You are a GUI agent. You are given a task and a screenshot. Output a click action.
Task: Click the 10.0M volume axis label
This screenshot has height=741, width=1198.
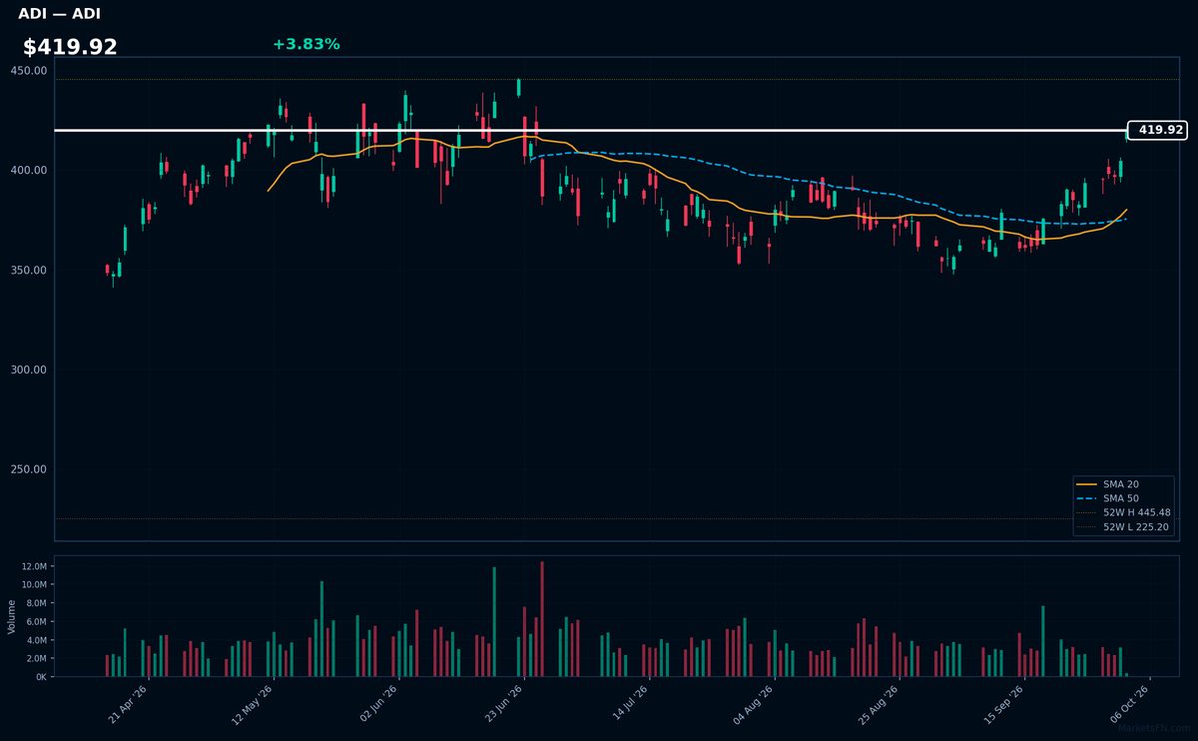click(34, 585)
